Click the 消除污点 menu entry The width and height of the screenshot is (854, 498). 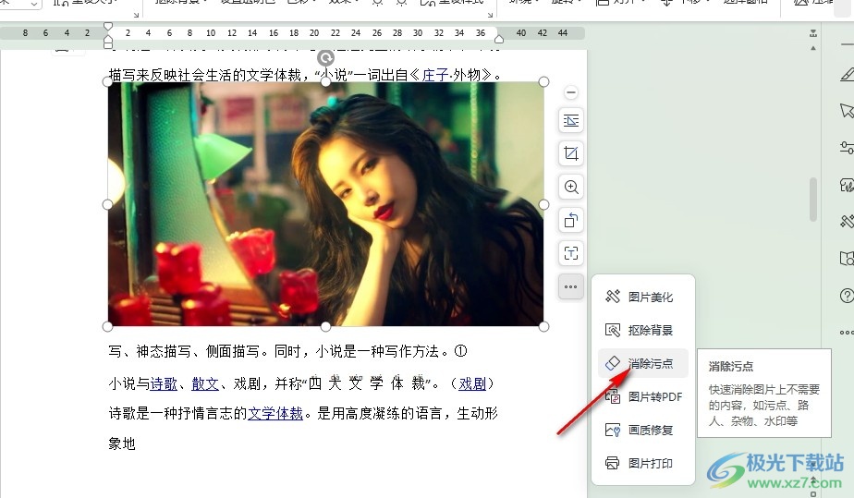pos(650,364)
